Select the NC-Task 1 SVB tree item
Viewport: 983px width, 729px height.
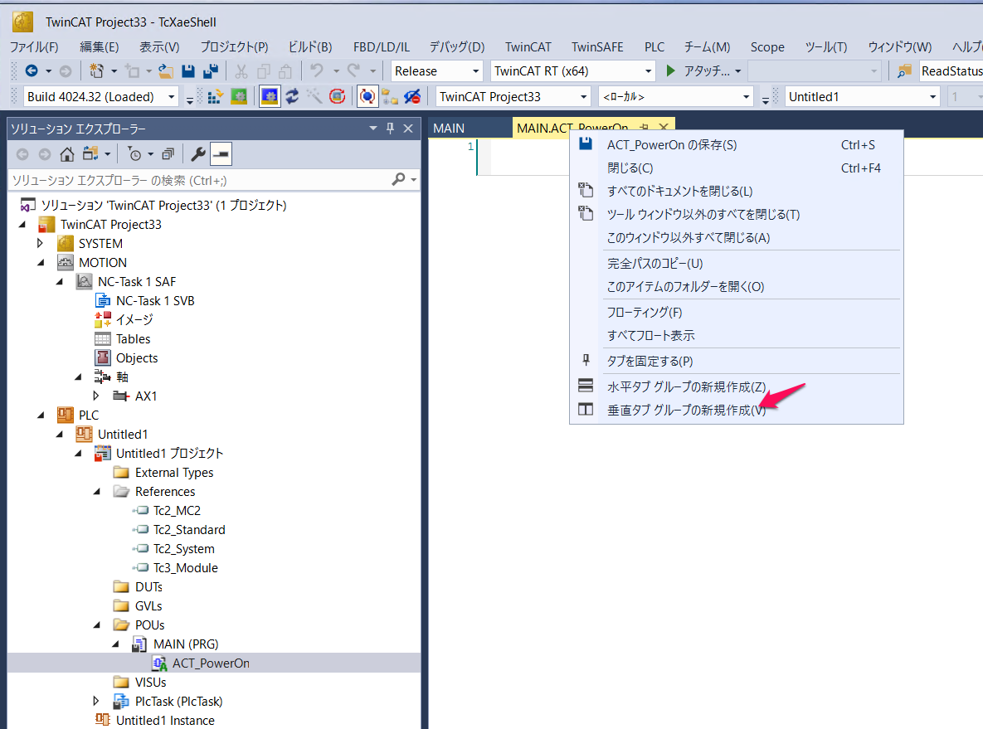155,301
